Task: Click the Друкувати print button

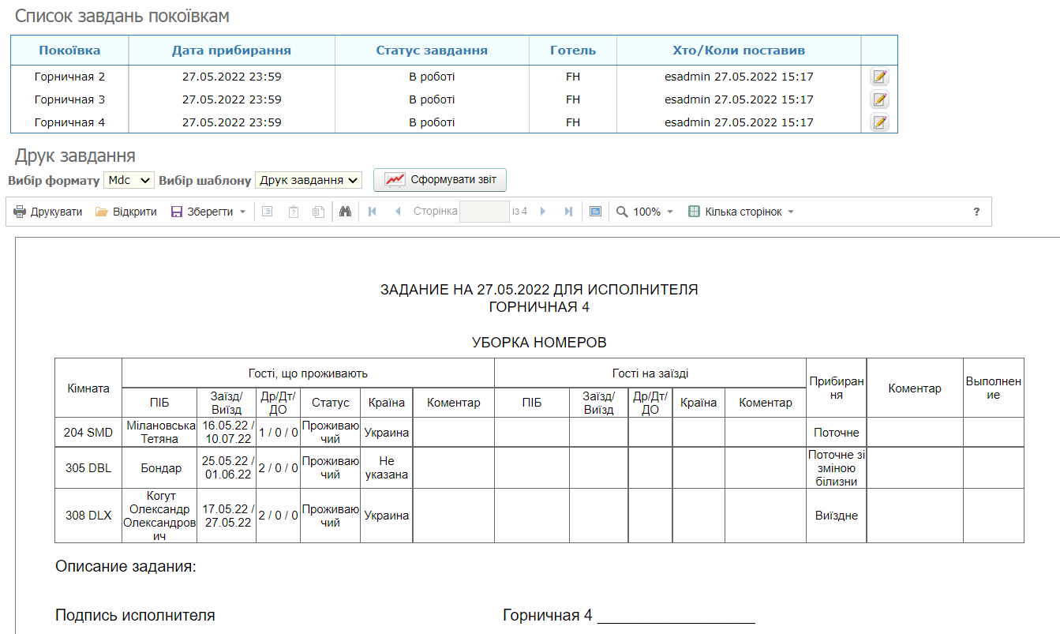Action: point(48,212)
